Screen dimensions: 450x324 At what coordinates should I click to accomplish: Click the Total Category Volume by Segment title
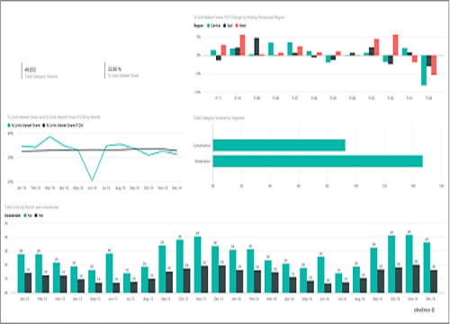pyautogui.click(x=219, y=118)
